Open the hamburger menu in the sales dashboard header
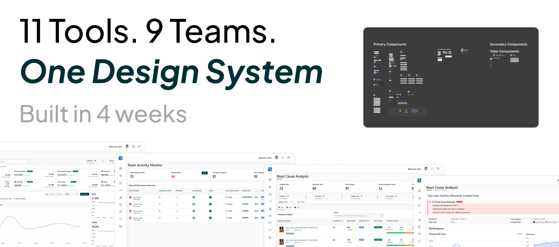The image size is (559, 247). point(139,146)
